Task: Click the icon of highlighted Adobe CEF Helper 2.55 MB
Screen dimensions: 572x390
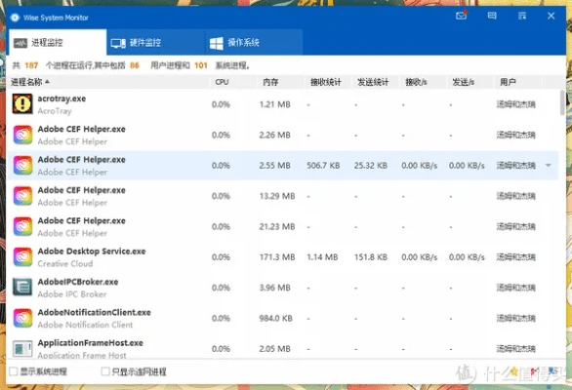Action: [x=22, y=165]
